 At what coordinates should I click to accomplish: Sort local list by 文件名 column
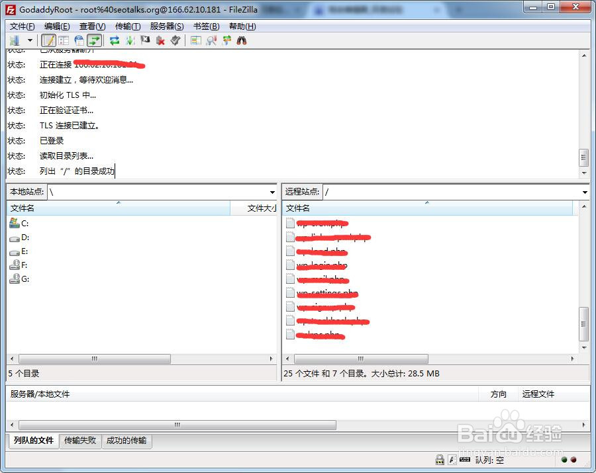click(119, 208)
